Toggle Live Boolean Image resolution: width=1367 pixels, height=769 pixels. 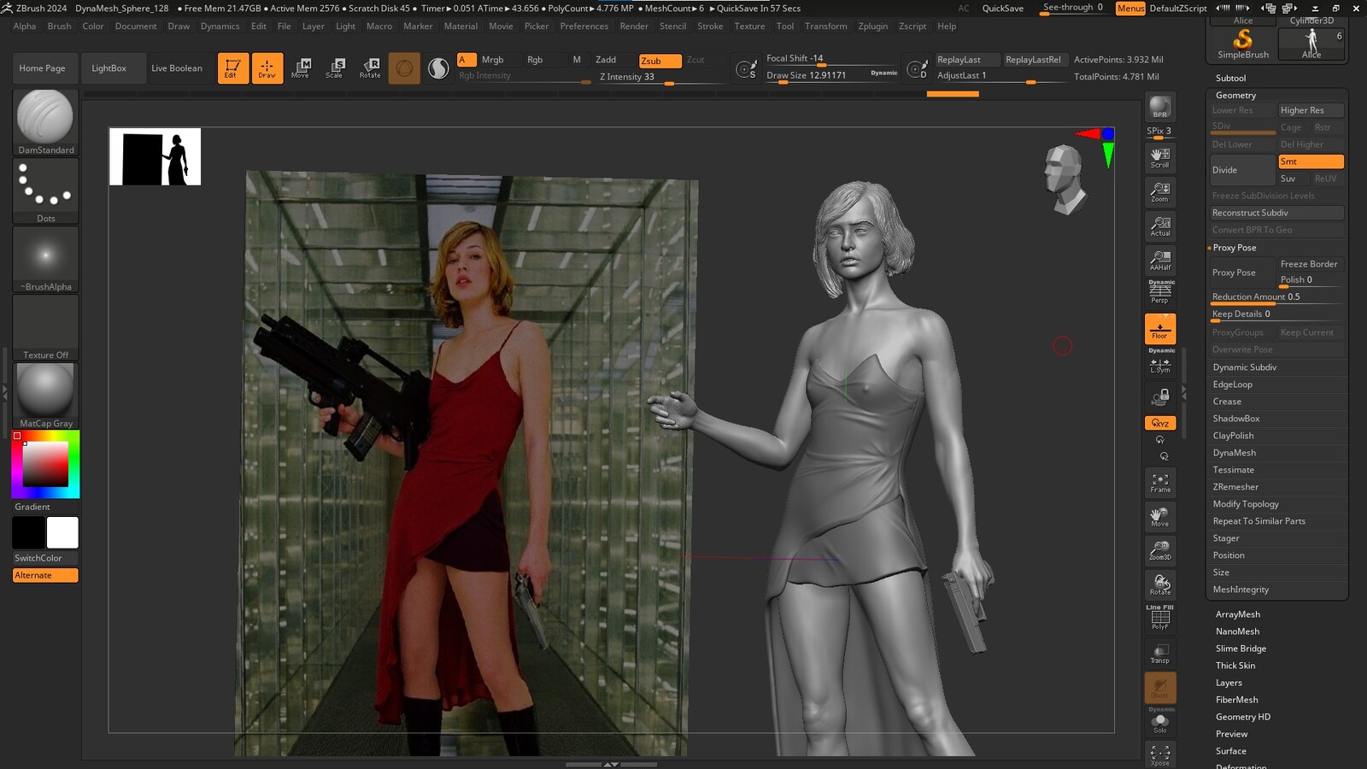coord(177,68)
